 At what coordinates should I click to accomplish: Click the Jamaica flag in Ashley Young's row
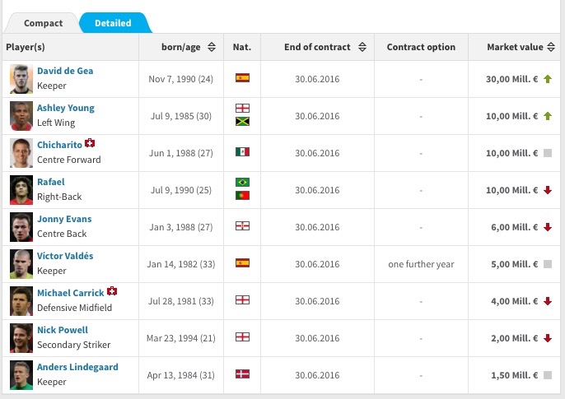[242, 122]
